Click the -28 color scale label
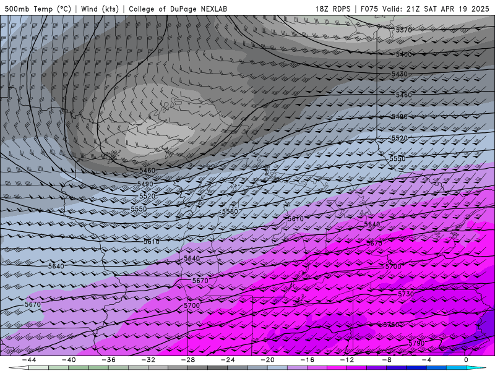The height and width of the screenshot is (371, 495). [x=188, y=360]
